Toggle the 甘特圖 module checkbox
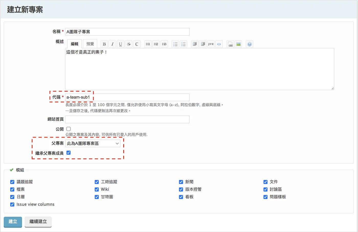Screen dimensions: 358x232 coord(97,197)
